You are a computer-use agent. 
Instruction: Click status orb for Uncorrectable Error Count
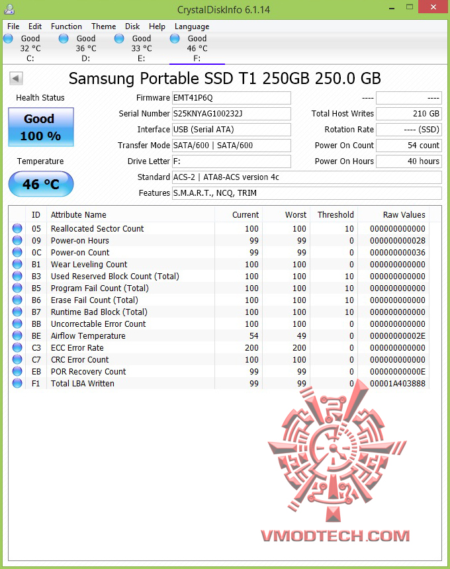click(17, 324)
